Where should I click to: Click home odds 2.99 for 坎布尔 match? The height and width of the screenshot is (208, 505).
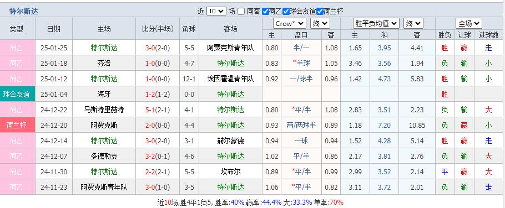coord(355,171)
